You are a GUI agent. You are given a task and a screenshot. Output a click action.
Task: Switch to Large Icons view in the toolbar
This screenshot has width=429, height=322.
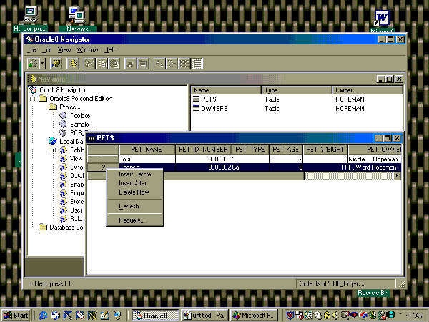pos(159,64)
